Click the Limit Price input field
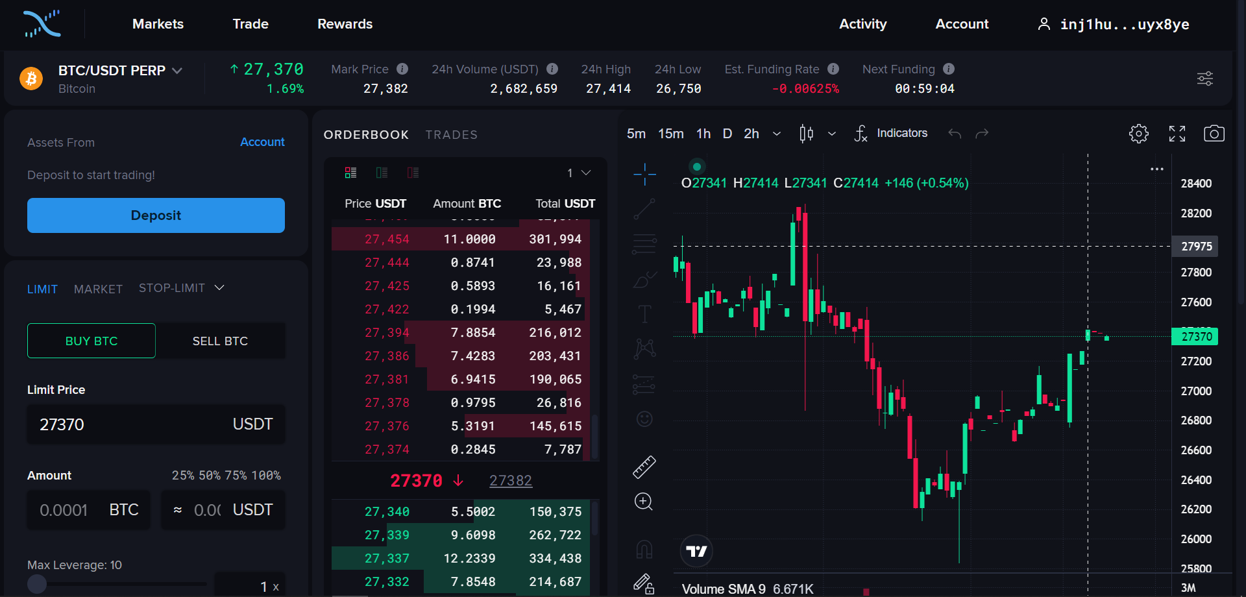The image size is (1246, 597). (156, 424)
